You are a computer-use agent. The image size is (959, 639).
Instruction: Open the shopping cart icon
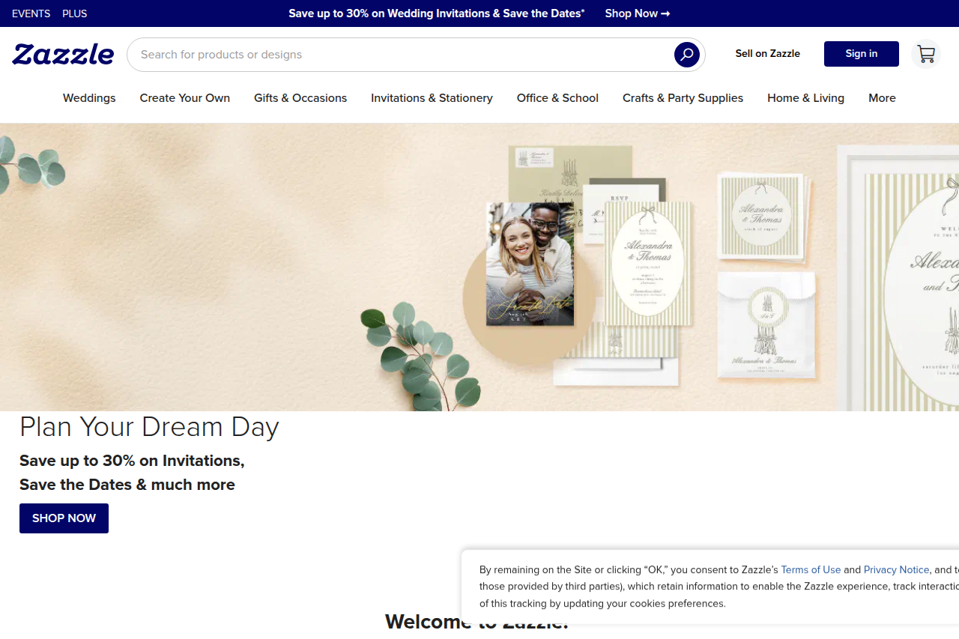pyautogui.click(x=926, y=54)
